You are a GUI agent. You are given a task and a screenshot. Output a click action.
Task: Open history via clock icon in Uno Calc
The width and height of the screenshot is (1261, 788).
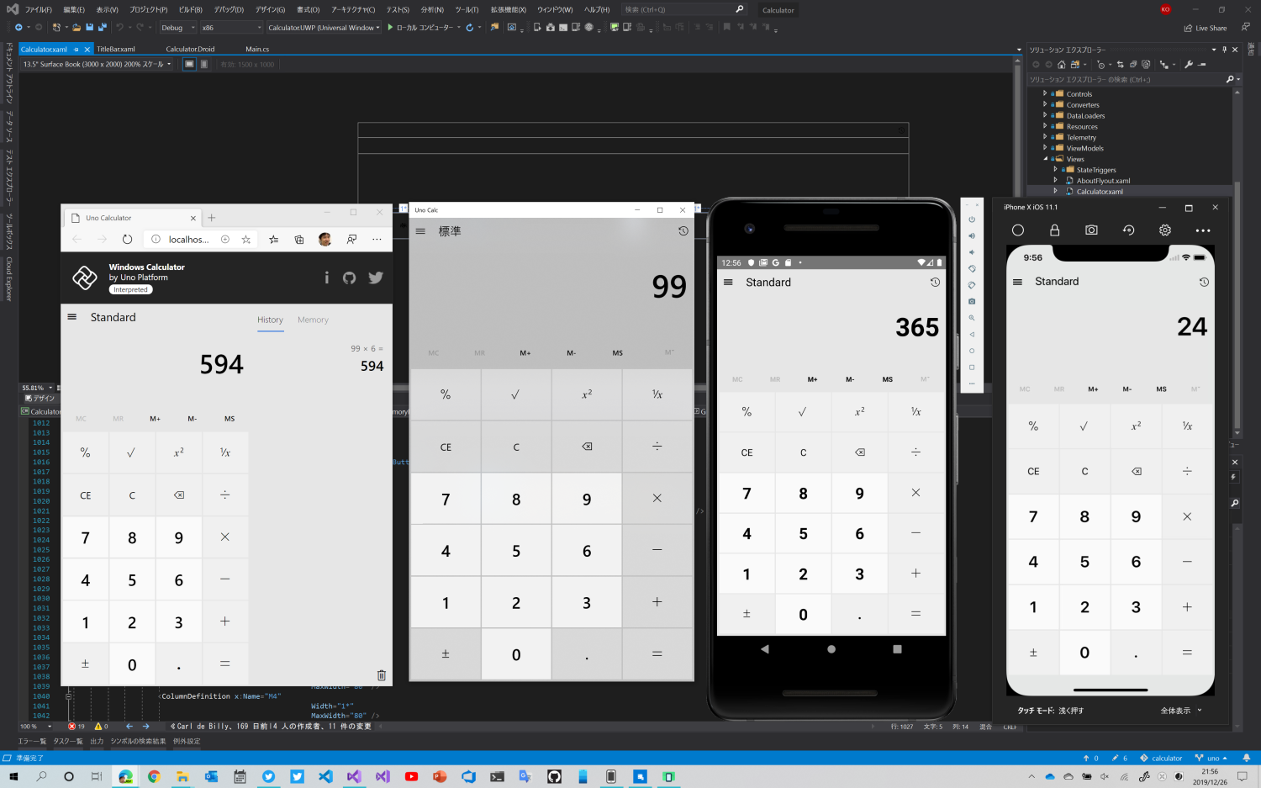click(x=683, y=230)
